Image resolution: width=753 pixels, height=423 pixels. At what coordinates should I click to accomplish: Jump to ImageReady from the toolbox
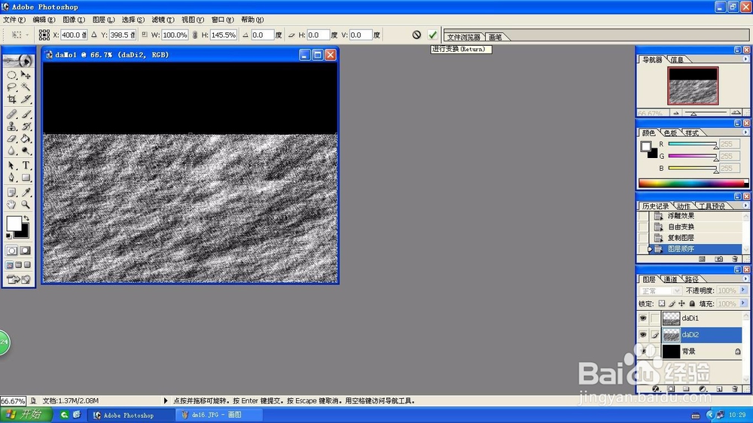point(19,279)
